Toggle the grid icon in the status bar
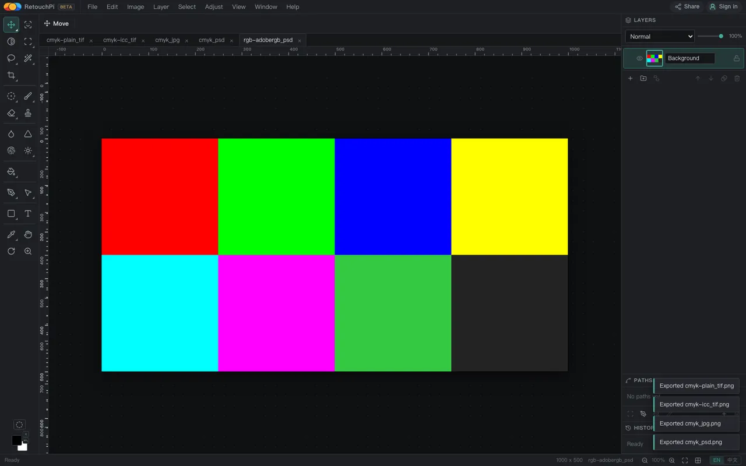This screenshot has width=746, height=466. [x=698, y=460]
